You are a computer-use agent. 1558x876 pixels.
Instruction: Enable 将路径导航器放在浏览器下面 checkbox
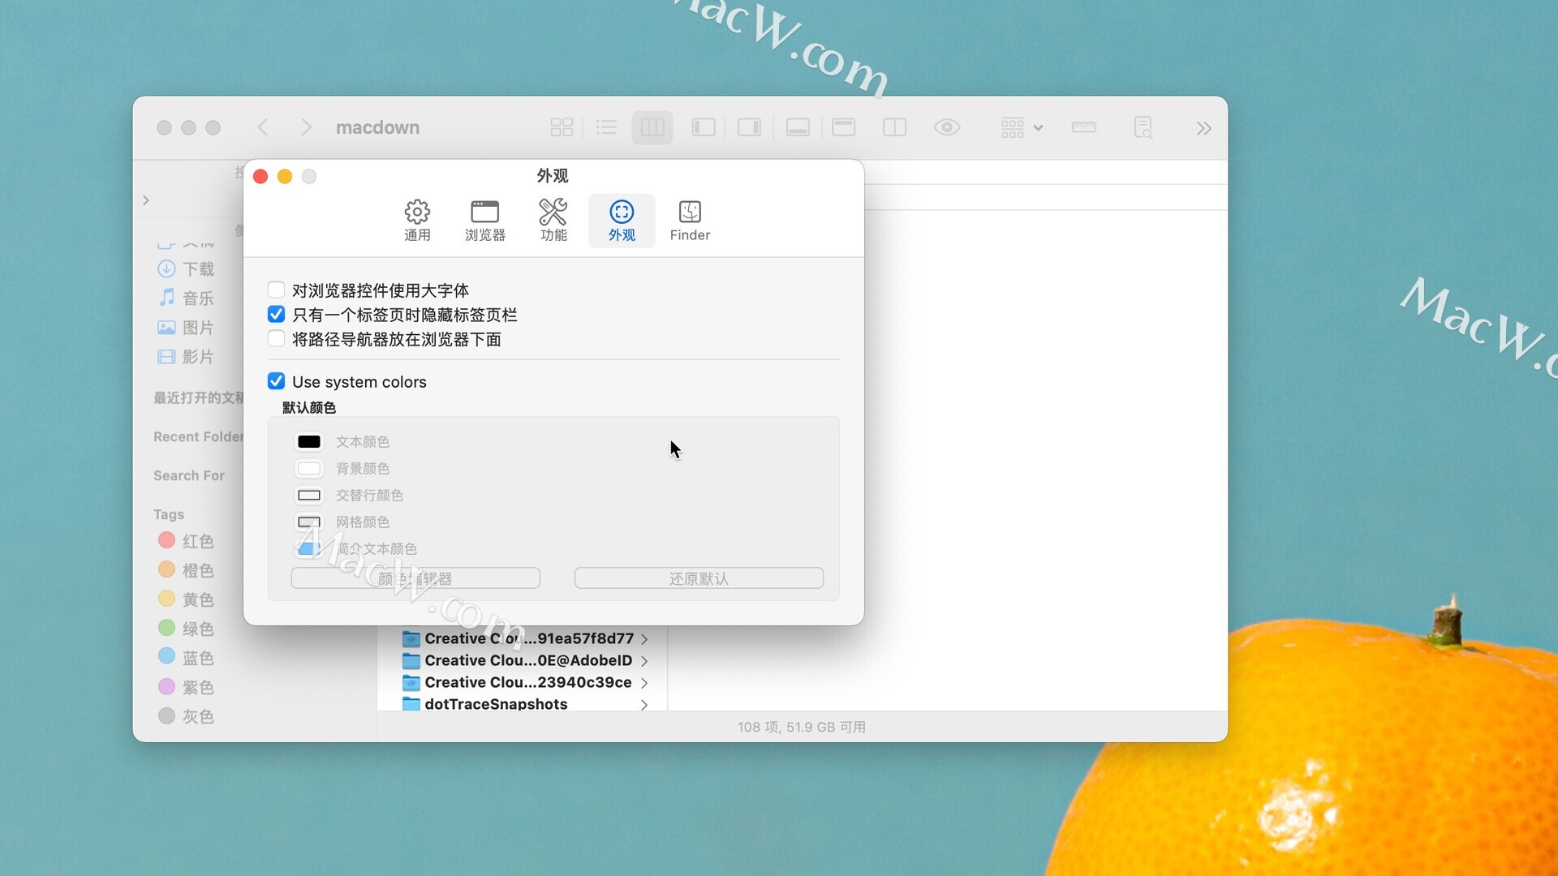click(x=276, y=338)
